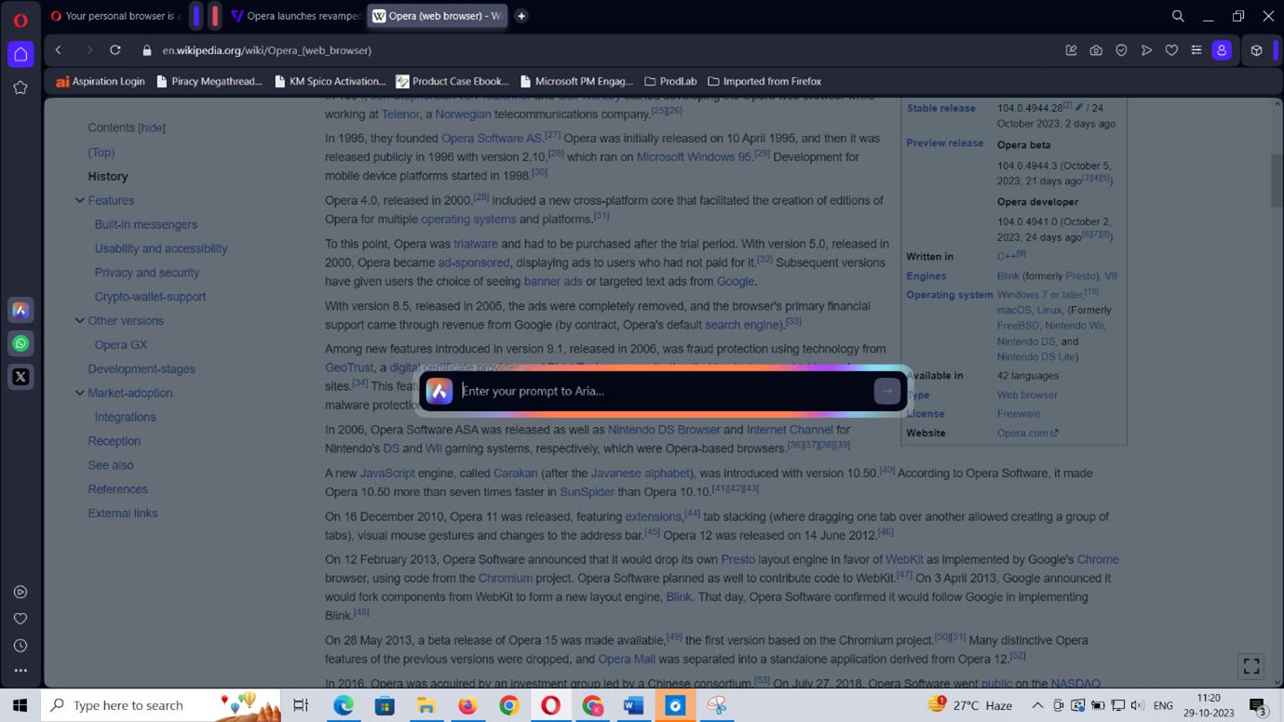Open KM Spico Activation bookmark
The image size is (1284, 722).
(x=330, y=81)
